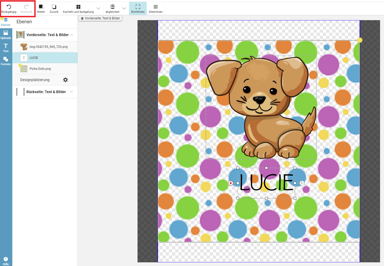Image resolution: width=384 pixels, height=266 pixels.
Task: Undo with the Rückgängig button
Action: click(9, 9)
